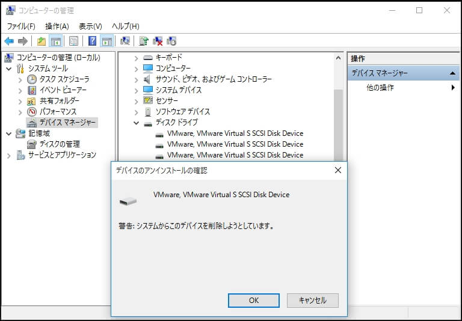
Task: Select デバイス マネージャー in the tree
Action: pyautogui.click(x=67, y=123)
